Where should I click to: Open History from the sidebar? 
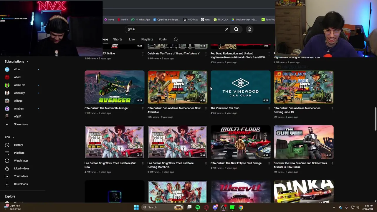tap(18, 145)
